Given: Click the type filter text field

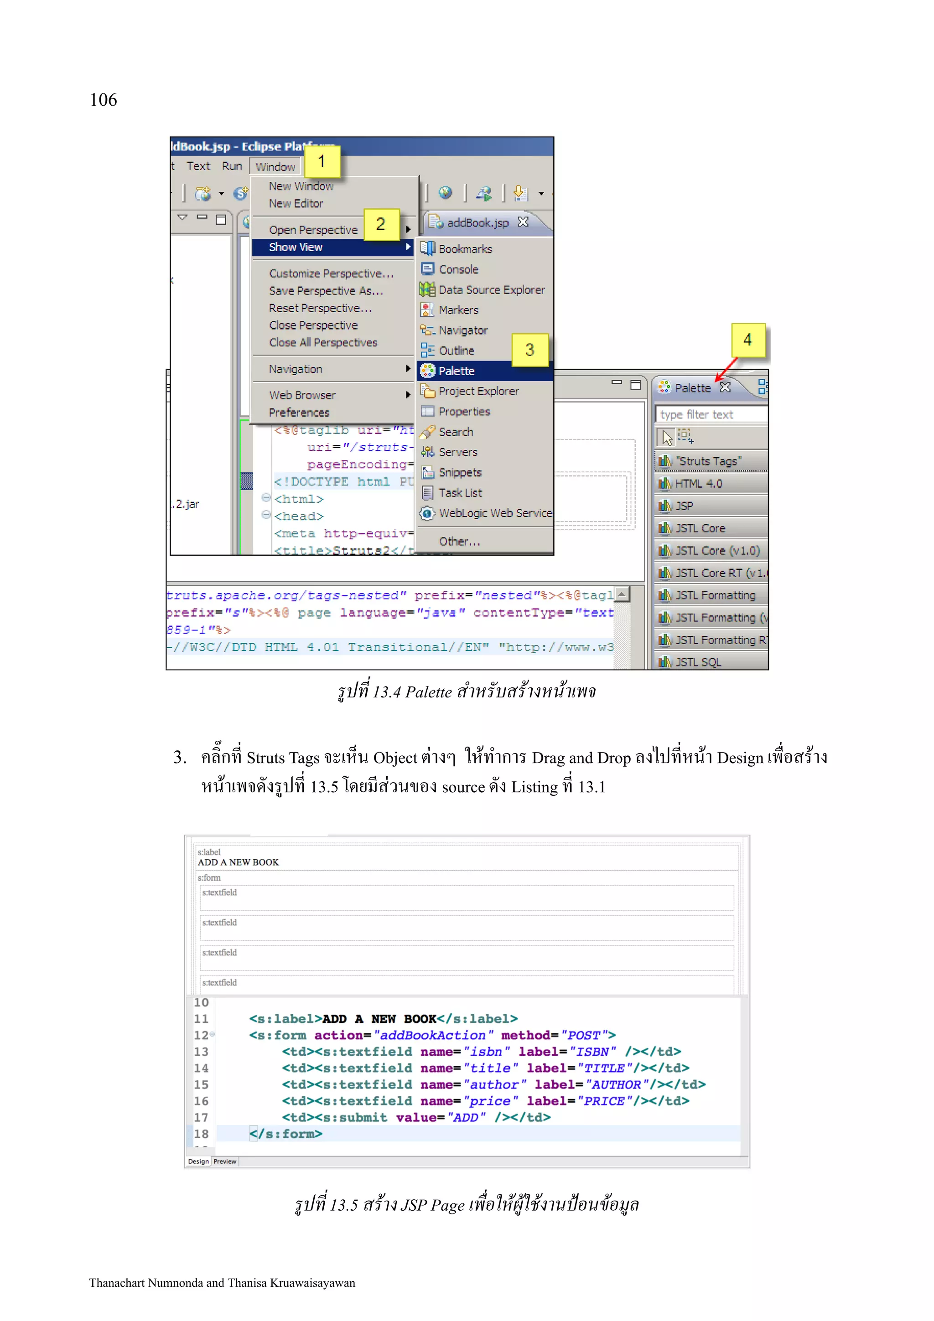Looking at the screenshot, I should click(x=712, y=415).
